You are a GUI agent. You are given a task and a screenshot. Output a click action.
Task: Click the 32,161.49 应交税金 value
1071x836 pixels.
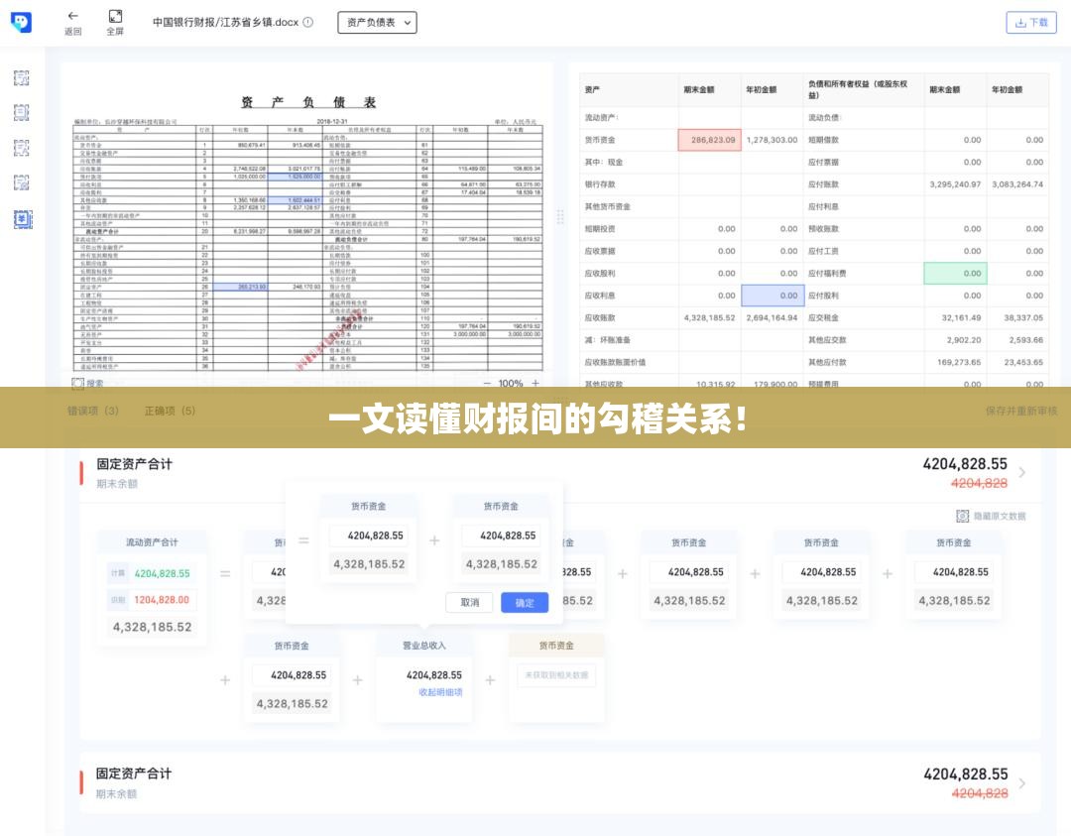[x=961, y=317]
